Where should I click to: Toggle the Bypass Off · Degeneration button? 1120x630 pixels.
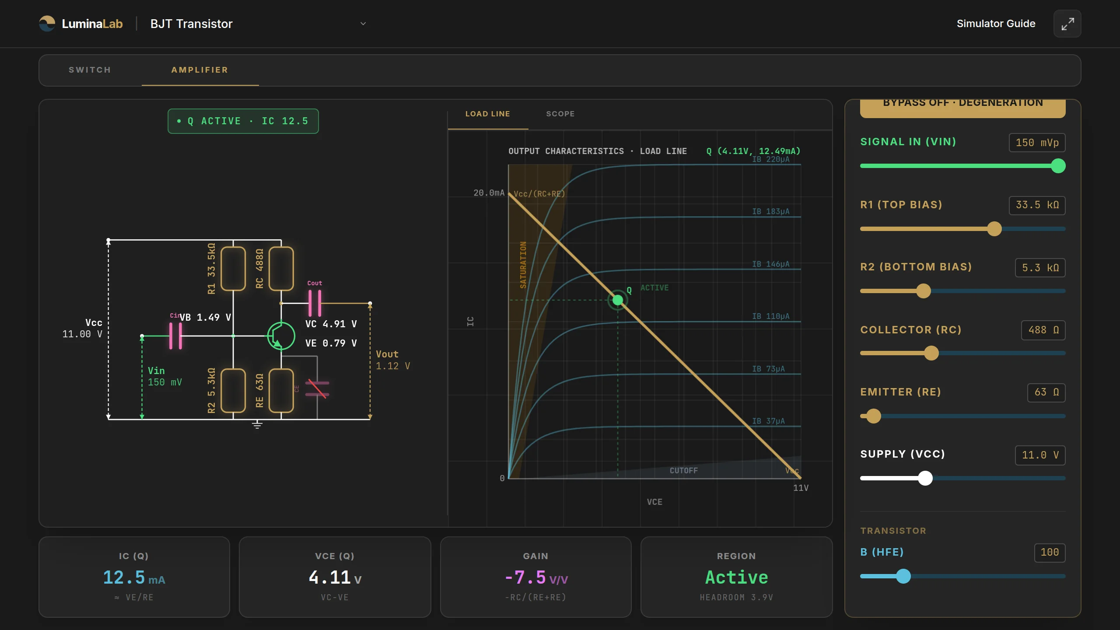962,108
